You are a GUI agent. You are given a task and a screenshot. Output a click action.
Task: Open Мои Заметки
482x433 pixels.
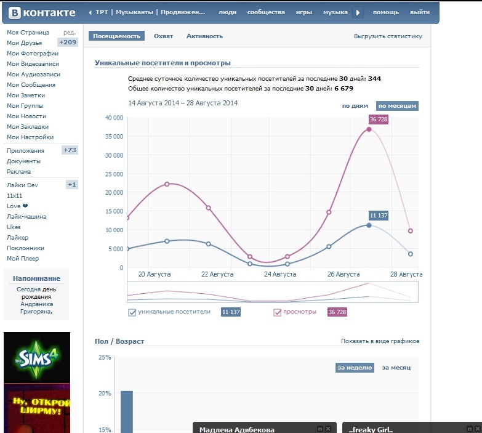coord(26,95)
